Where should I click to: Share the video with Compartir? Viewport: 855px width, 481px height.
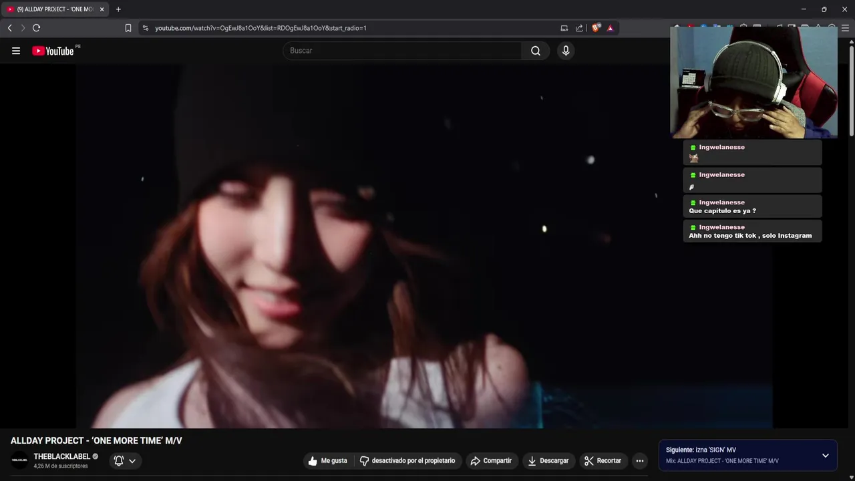(491, 460)
